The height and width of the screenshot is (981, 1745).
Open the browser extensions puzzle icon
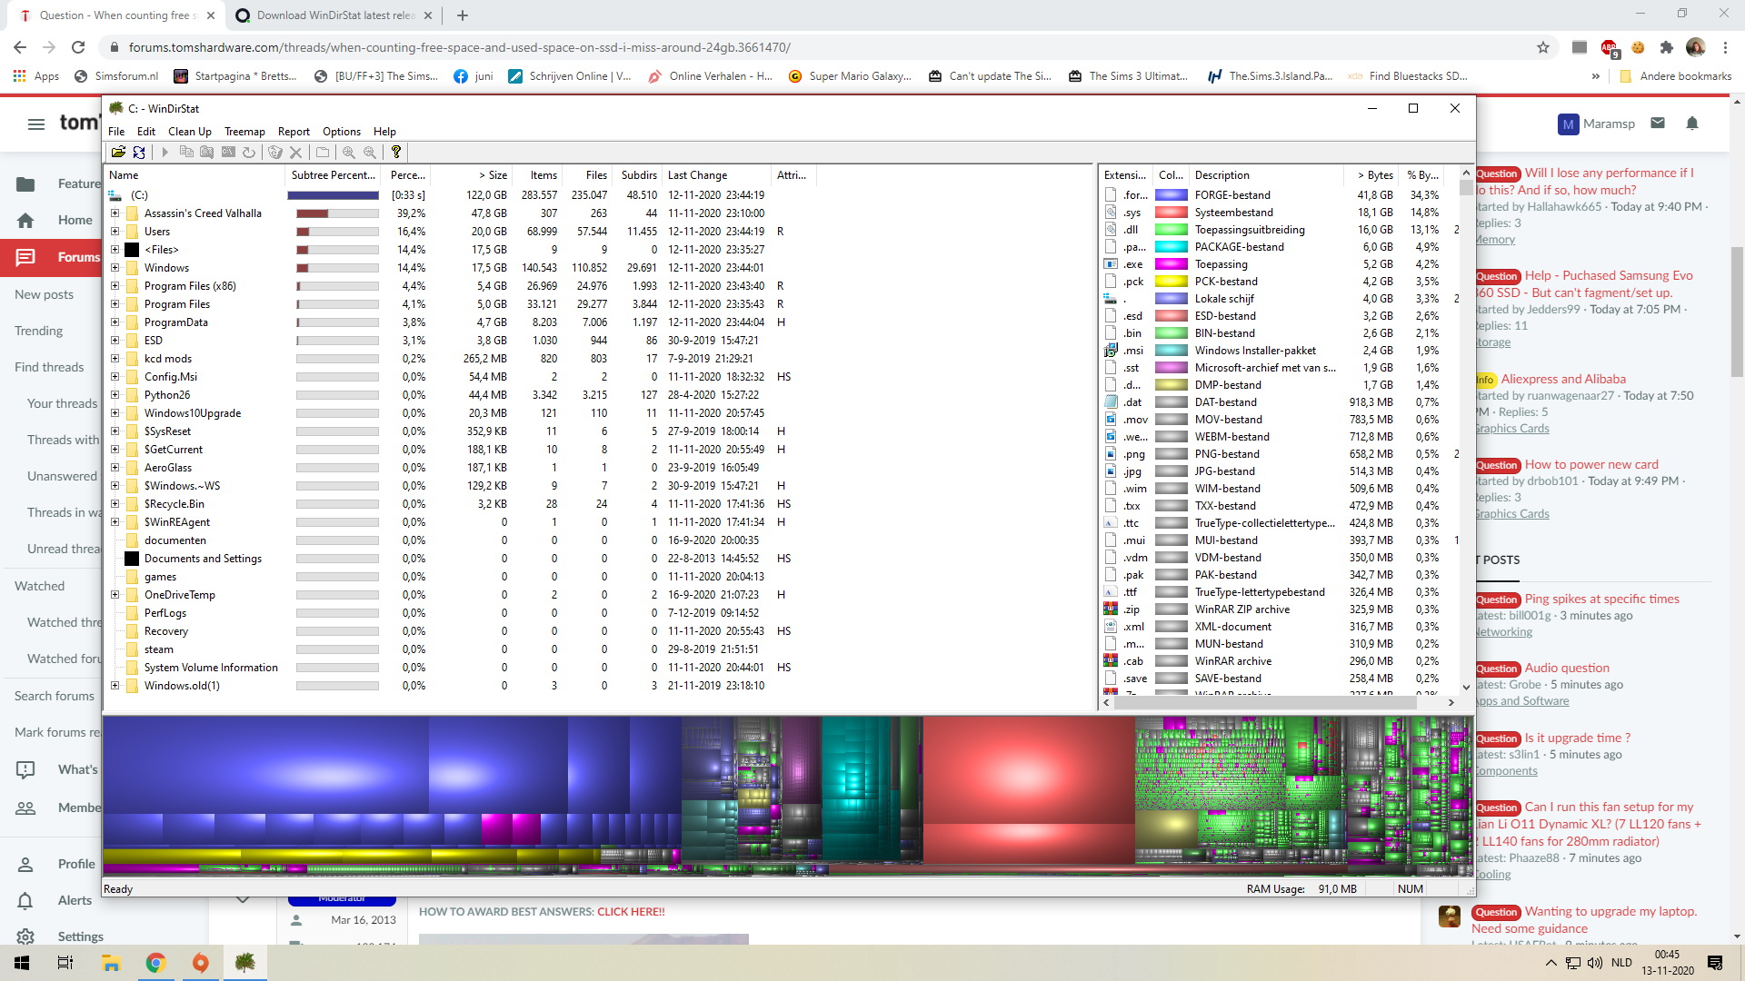tap(1667, 47)
